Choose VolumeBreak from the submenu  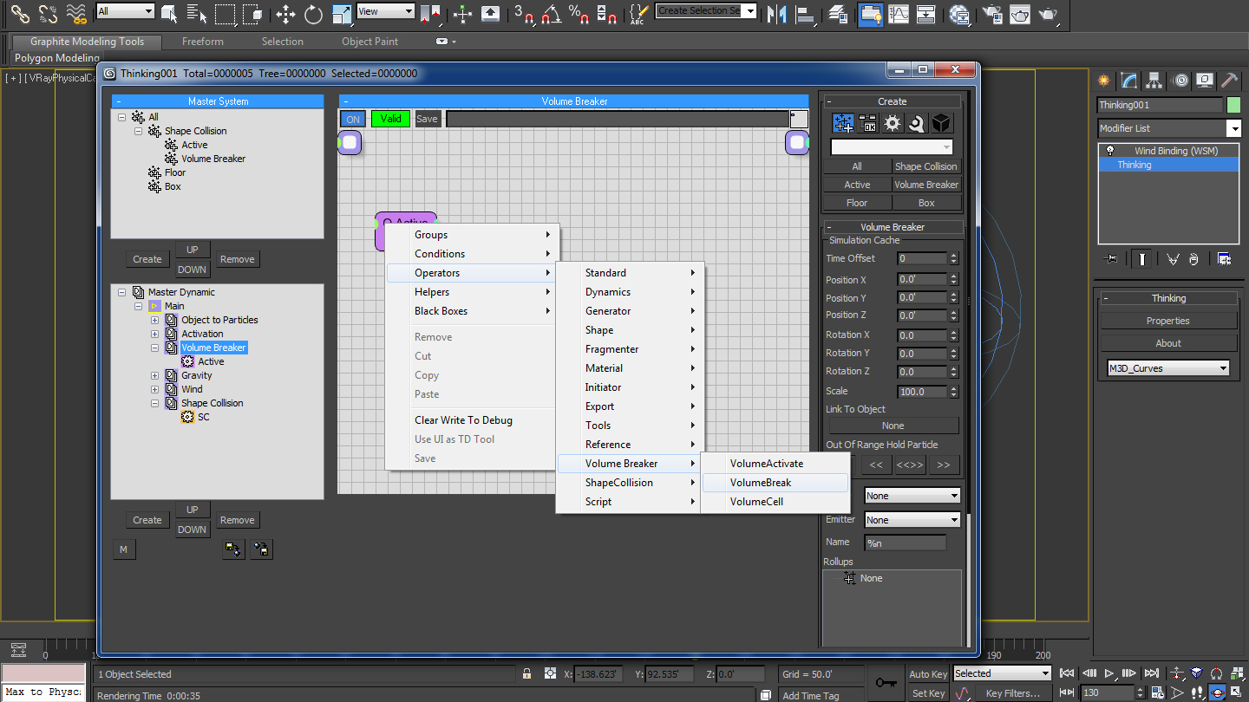pos(775,483)
